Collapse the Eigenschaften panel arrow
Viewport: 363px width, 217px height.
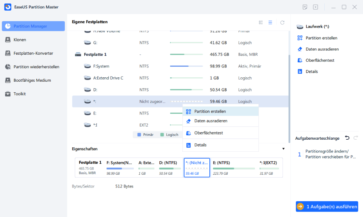tap(283, 149)
